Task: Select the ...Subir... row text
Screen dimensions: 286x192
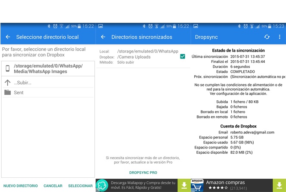Action: pos(23,83)
